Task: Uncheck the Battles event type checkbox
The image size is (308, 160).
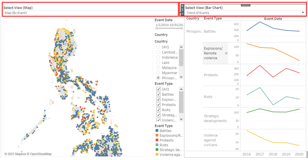Action: pos(158,94)
